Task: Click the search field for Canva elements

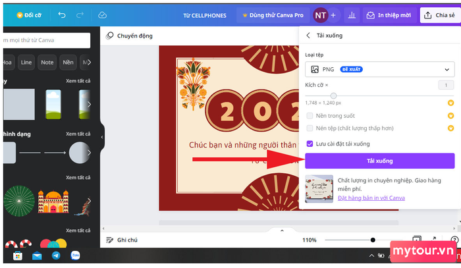Action: click(x=47, y=40)
